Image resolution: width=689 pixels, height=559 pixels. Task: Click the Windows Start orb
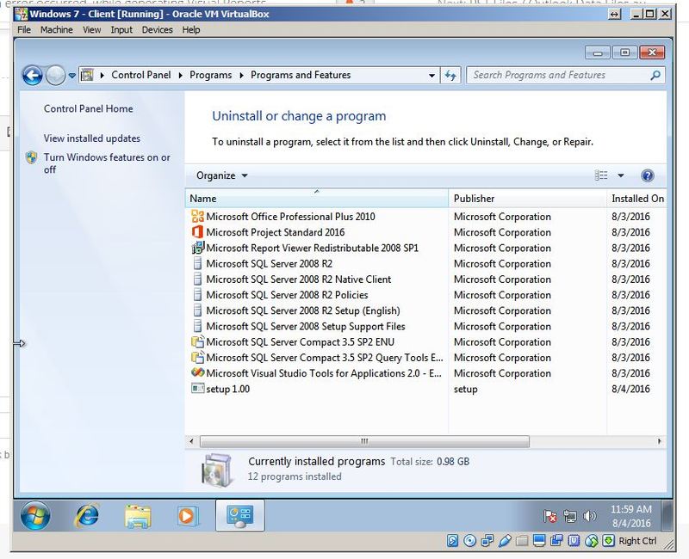point(35,515)
